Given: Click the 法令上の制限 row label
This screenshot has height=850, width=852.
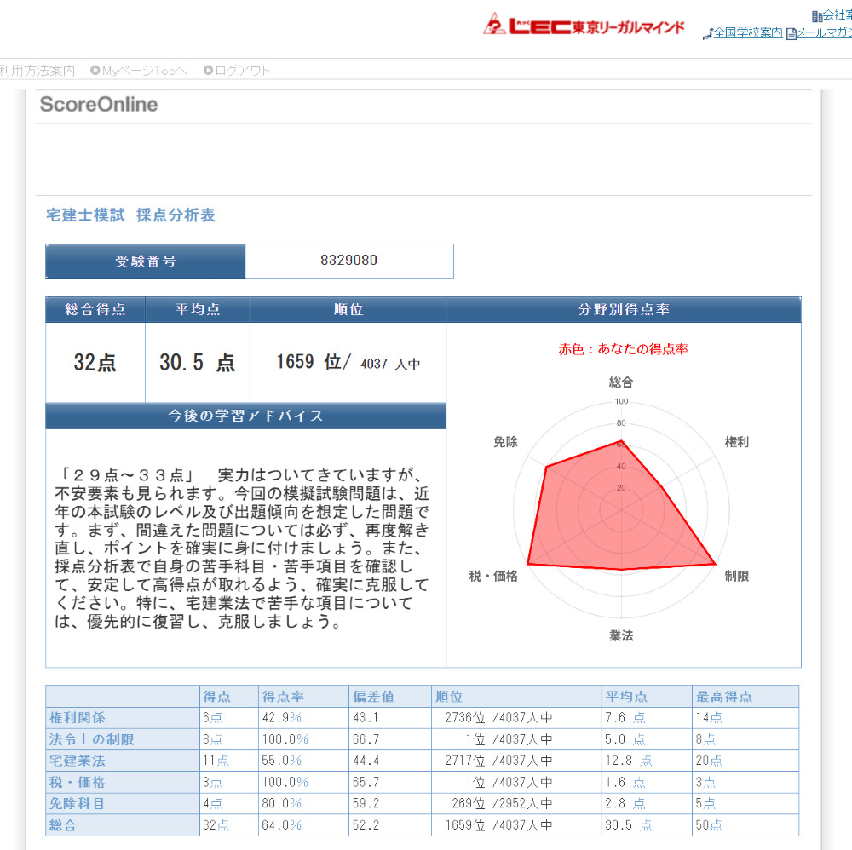Looking at the screenshot, I should pos(92,739).
